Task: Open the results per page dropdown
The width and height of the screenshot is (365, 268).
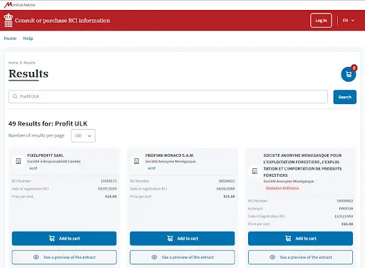Action: (x=83, y=135)
